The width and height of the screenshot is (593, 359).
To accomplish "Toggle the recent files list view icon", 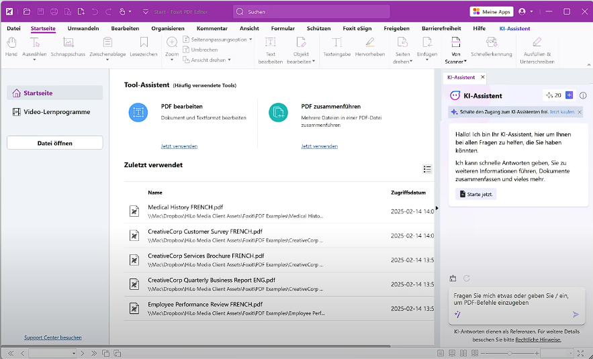I will (x=427, y=169).
